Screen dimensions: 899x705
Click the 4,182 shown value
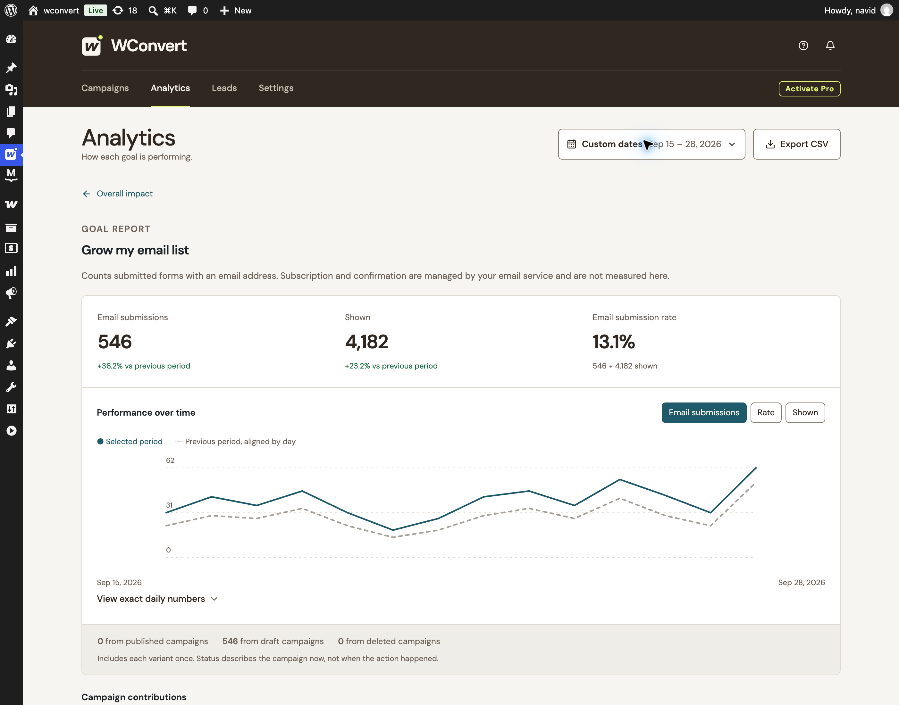point(367,341)
